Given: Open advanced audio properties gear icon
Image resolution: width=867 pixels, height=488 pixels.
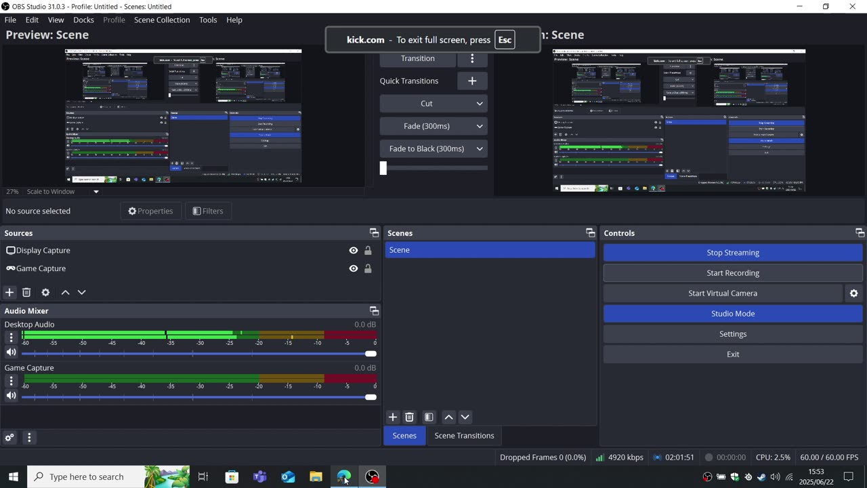Looking at the screenshot, I should coord(9,438).
